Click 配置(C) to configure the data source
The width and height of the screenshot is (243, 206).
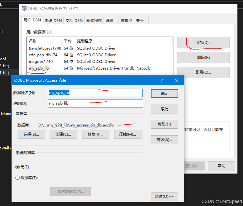point(203,72)
